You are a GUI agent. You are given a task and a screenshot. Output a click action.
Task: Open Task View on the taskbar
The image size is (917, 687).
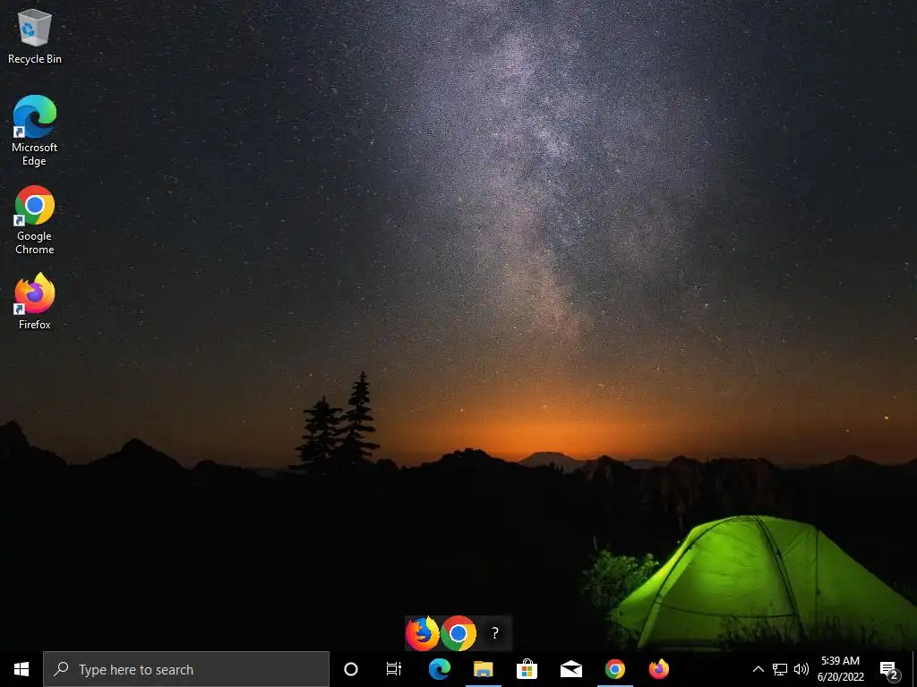pos(394,669)
